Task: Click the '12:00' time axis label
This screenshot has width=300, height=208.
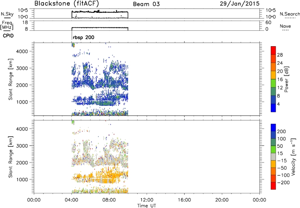Action: (x=147, y=200)
